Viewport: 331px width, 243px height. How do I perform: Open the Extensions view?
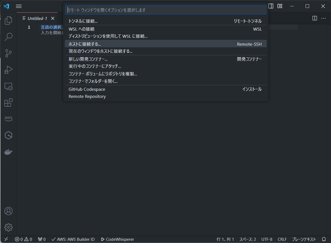[x=8, y=103]
